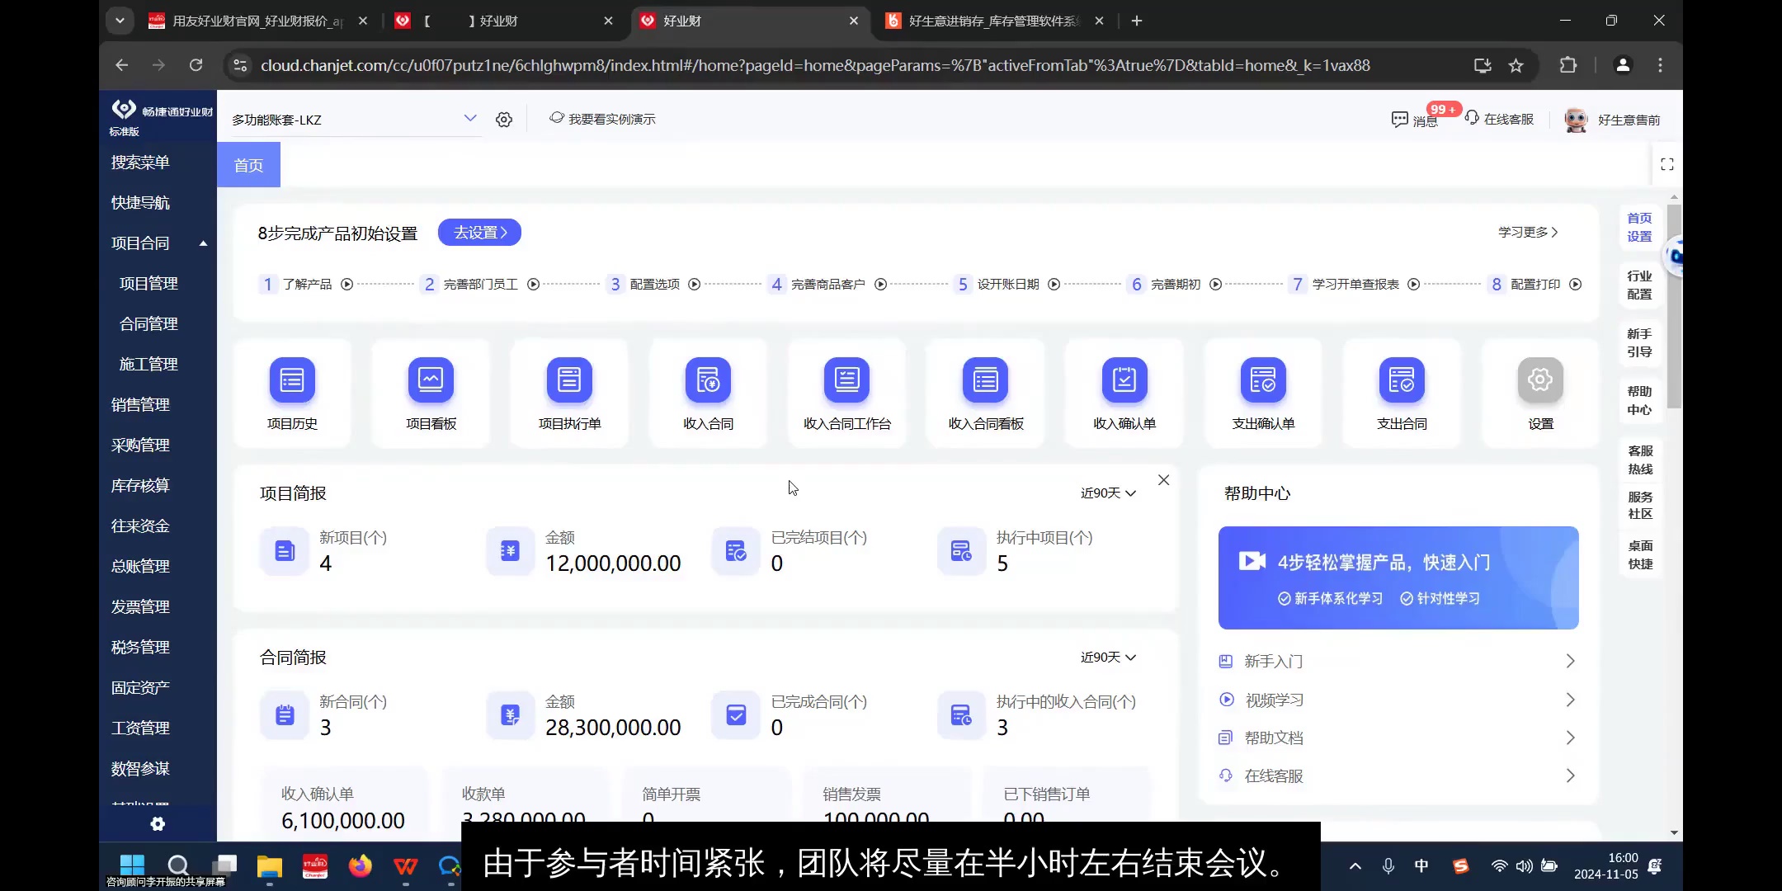Select the 收入合同 icon

tap(708, 380)
